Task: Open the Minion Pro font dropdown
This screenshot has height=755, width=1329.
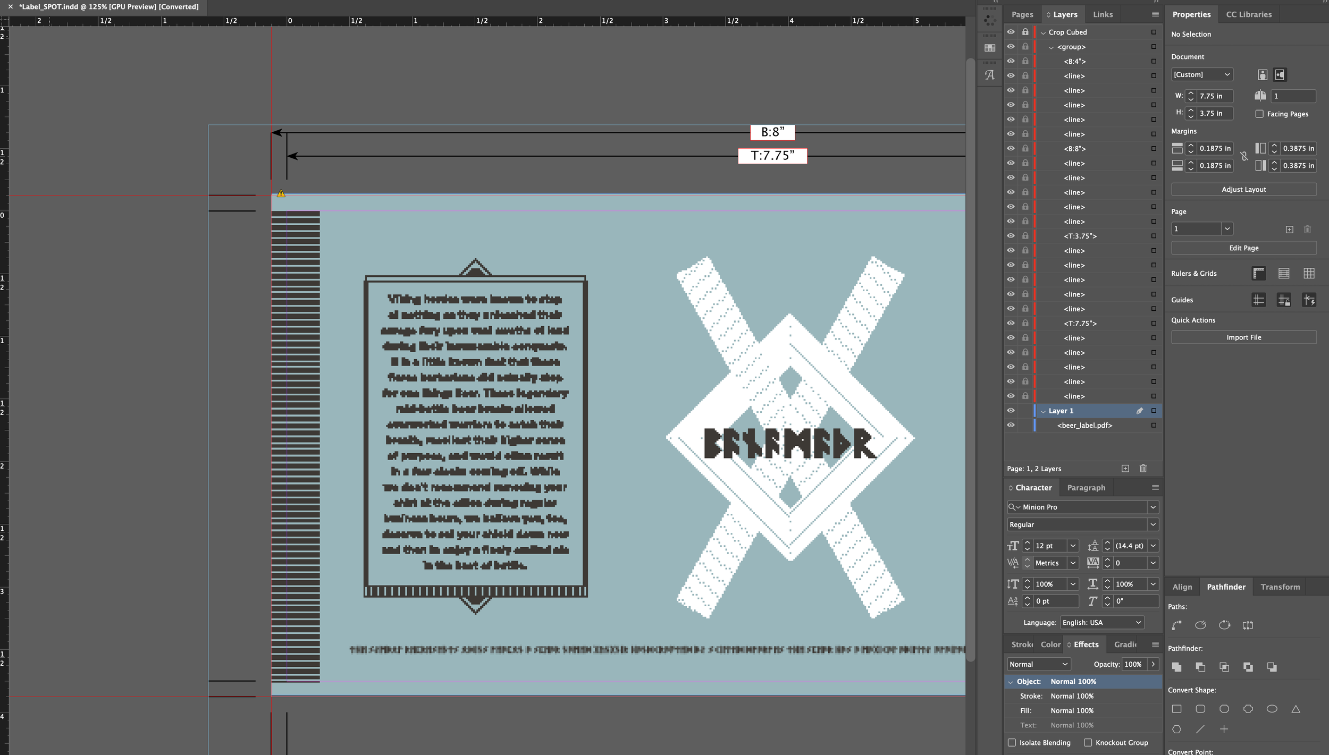Action: coord(1153,507)
